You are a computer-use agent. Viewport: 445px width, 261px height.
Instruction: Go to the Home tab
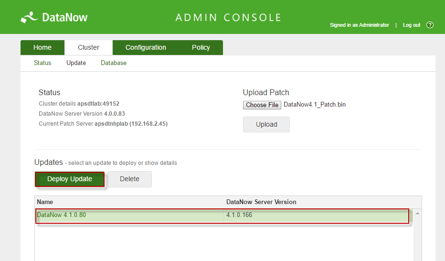click(x=42, y=47)
